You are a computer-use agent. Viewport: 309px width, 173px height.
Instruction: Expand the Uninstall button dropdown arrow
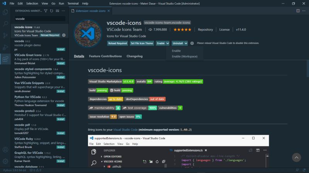tap(186, 43)
